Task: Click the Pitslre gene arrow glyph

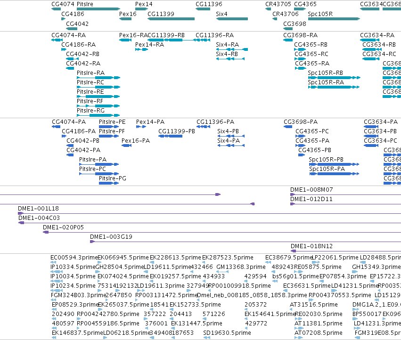Action: (98, 9)
